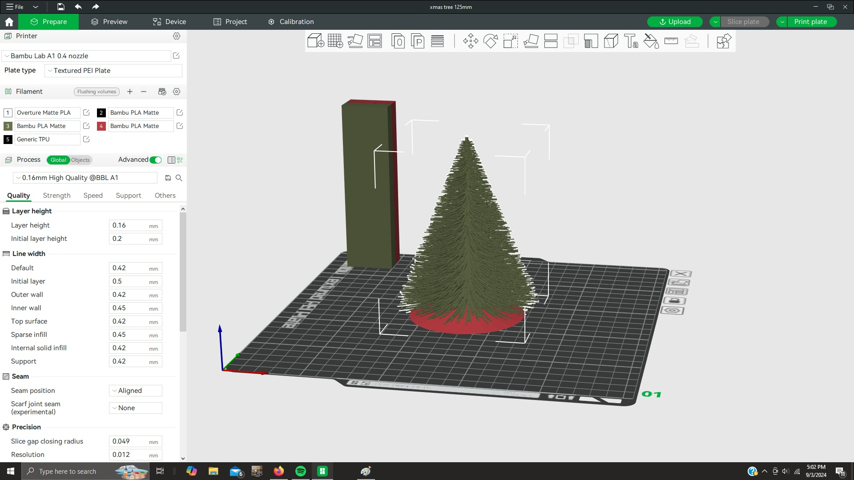
Task: Open the Seam position Aligned dropdown
Action: pyautogui.click(x=135, y=391)
